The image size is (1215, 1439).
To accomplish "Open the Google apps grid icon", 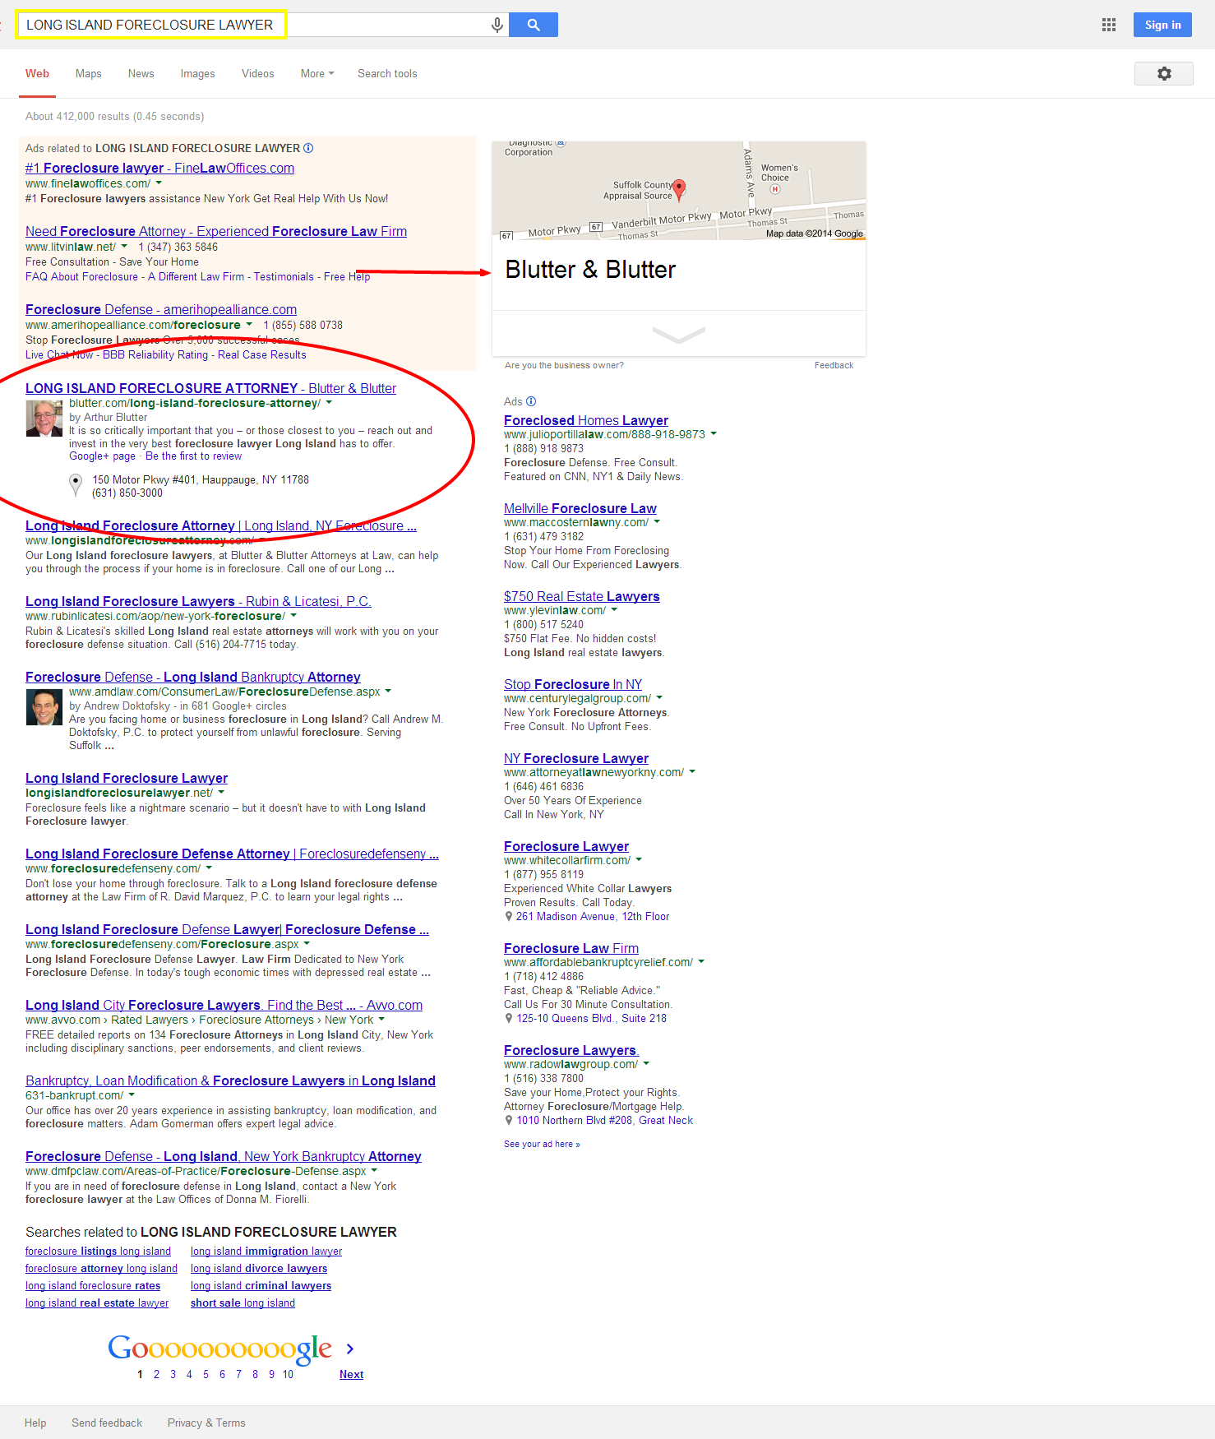I will click(1109, 25).
